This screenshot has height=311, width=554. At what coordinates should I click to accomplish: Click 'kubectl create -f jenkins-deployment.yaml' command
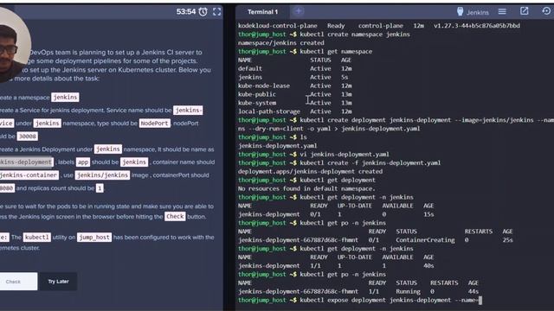370,163
